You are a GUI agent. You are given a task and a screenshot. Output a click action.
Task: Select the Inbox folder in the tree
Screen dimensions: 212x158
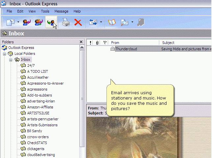25,59
